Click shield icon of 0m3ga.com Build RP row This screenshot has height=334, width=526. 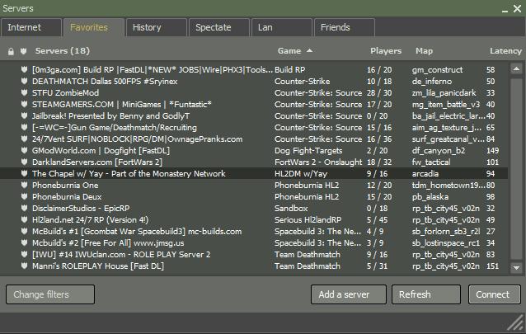(24, 69)
